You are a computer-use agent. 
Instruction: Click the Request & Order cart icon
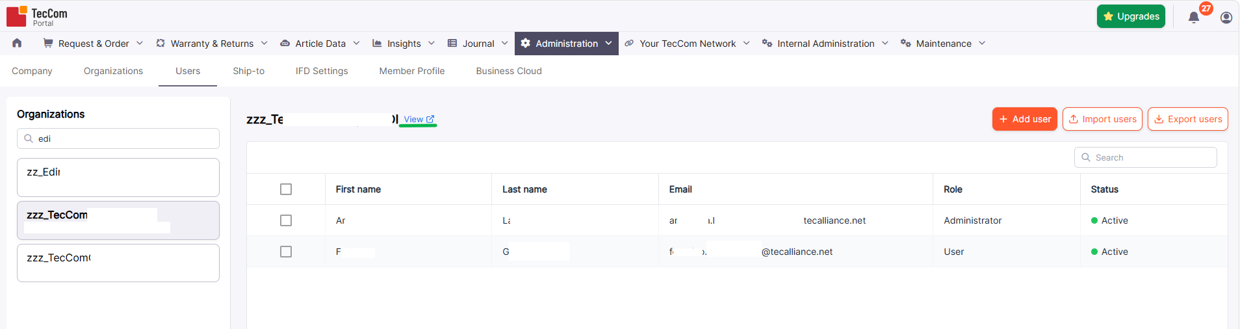pyautogui.click(x=48, y=43)
